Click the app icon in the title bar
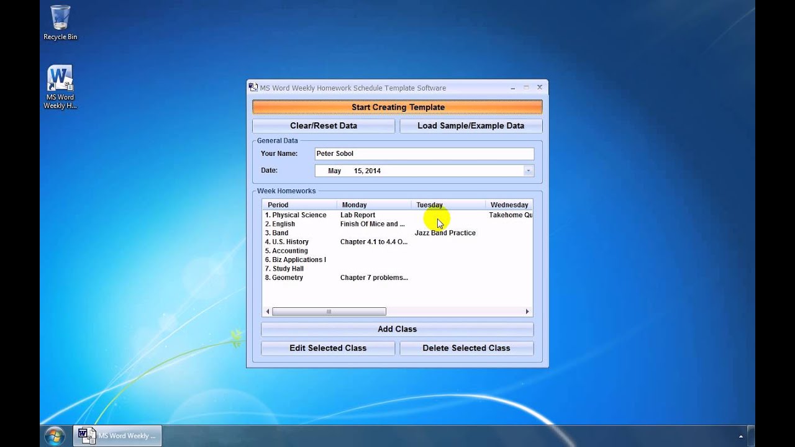This screenshot has width=795, height=447. (x=253, y=88)
